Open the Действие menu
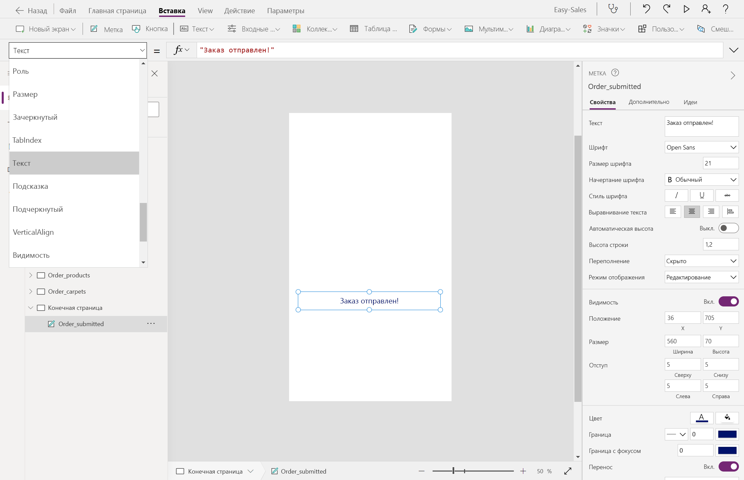Screen dimensions: 744x480 tap(239, 10)
